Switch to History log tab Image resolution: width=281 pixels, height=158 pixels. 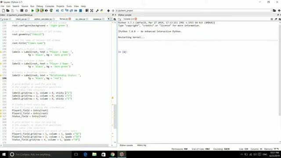pos(141,145)
